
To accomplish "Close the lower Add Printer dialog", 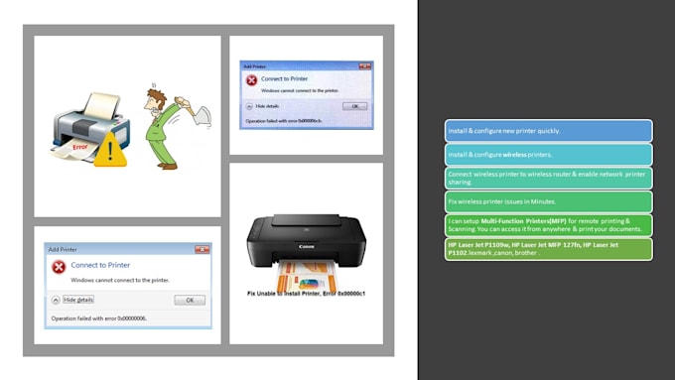I will coord(202,249).
